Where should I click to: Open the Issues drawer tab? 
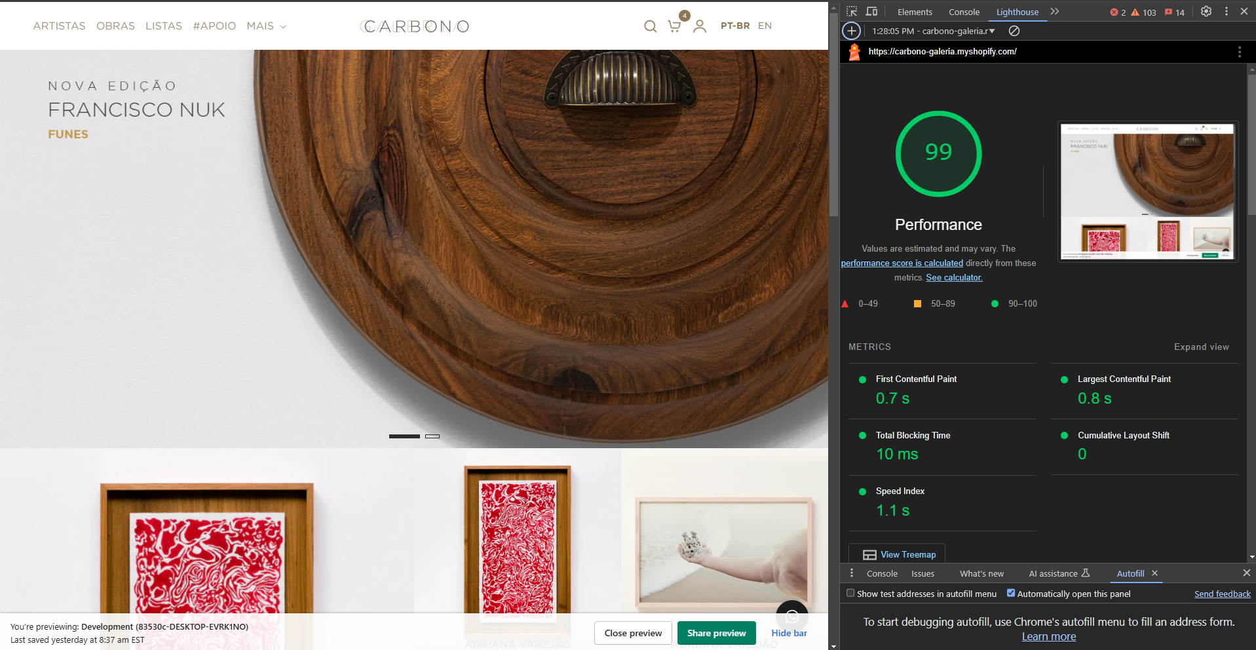click(923, 573)
